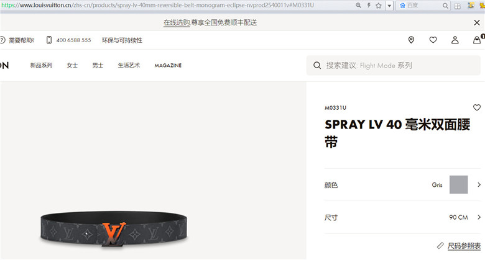Click the 搜索建议 search input field
The width and height of the screenshot is (485, 260).
(394, 65)
